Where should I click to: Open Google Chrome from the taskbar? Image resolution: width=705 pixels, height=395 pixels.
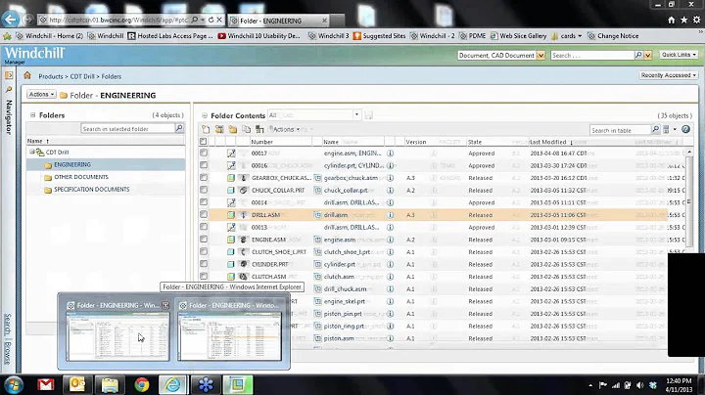point(142,384)
